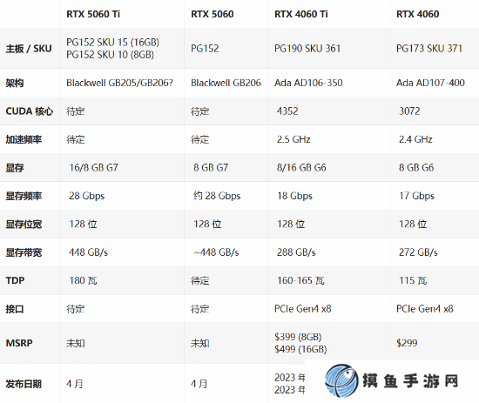479x403 pixels.
Task: Click the 发布日期 row label
Action: tap(24, 384)
